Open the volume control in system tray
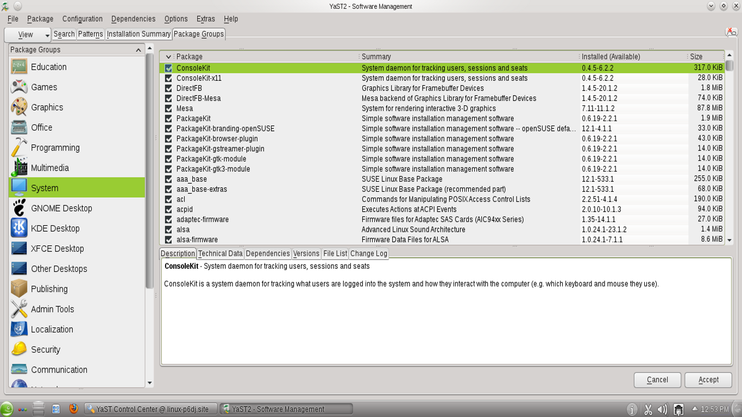This screenshot has height=417, width=742. point(662,409)
